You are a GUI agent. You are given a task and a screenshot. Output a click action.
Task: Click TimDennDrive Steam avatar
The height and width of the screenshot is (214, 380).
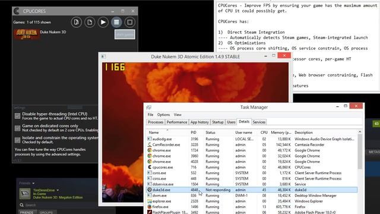[x=25, y=194]
